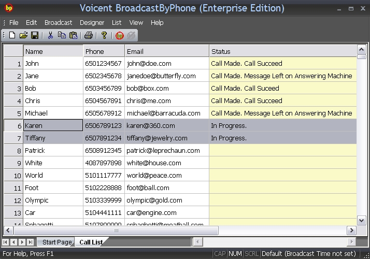Click the greyed-out stop broadcast icon
The image size is (370, 259).
131,36
